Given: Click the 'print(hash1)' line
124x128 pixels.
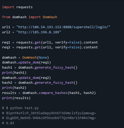Looking at the screenshot, I should pyautogui.click(x=14, y=73).
